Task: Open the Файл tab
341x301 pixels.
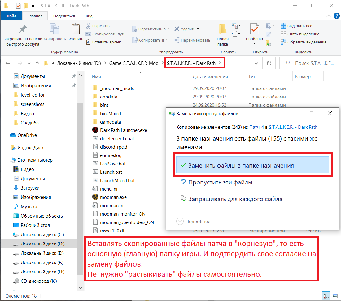Action: point(11,16)
